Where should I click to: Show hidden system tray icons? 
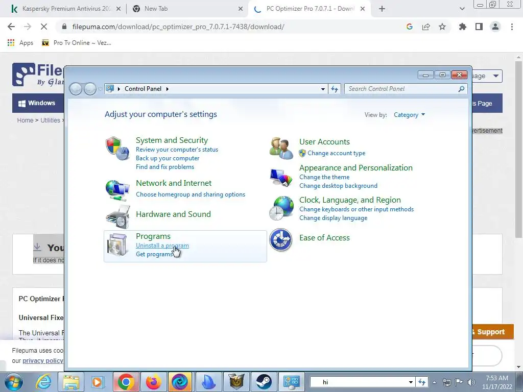(x=434, y=382)
